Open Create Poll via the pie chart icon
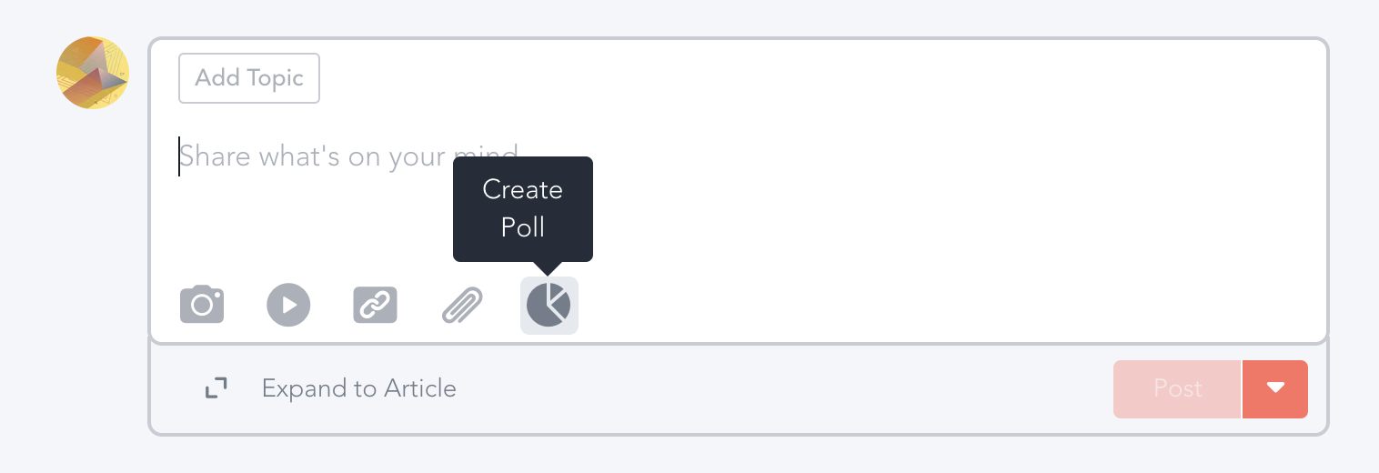This screenshot has height=473, width=1379. coord(549,305)
